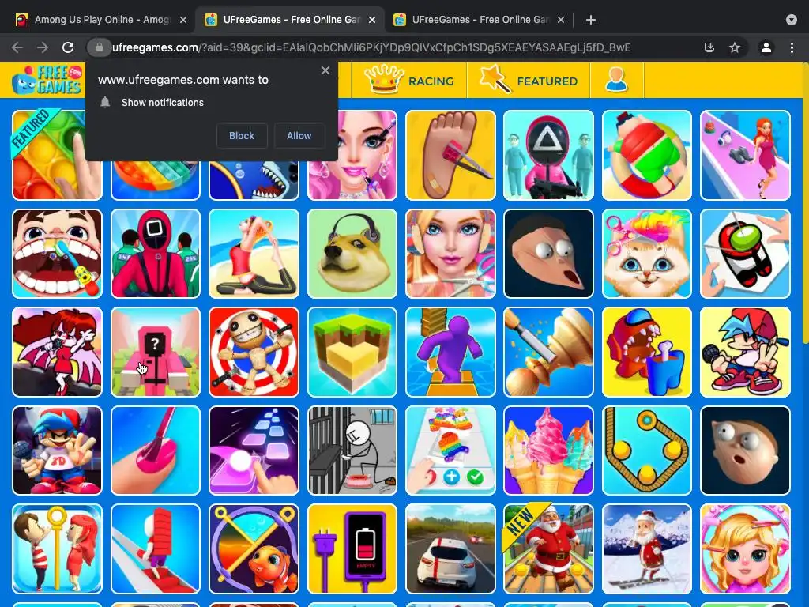The width and height of the screenshot is (809, 607).
Task: Open the Chrome three-dot menu
Action: click(x=792, y=47)
